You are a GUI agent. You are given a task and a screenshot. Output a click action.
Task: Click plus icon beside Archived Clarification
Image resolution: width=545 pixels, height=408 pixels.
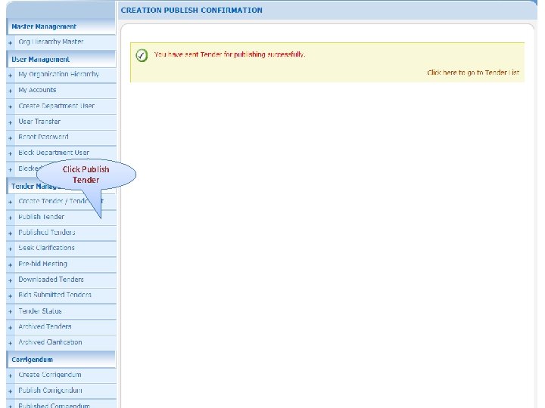[11, 343]
